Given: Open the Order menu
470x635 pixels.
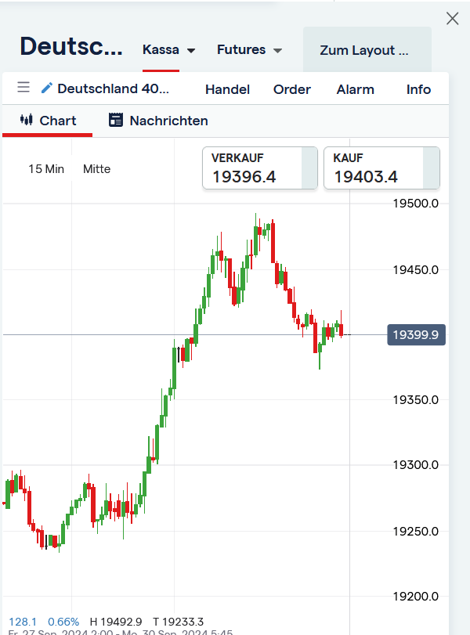Looking at the screenshot, I should [291, 89].
